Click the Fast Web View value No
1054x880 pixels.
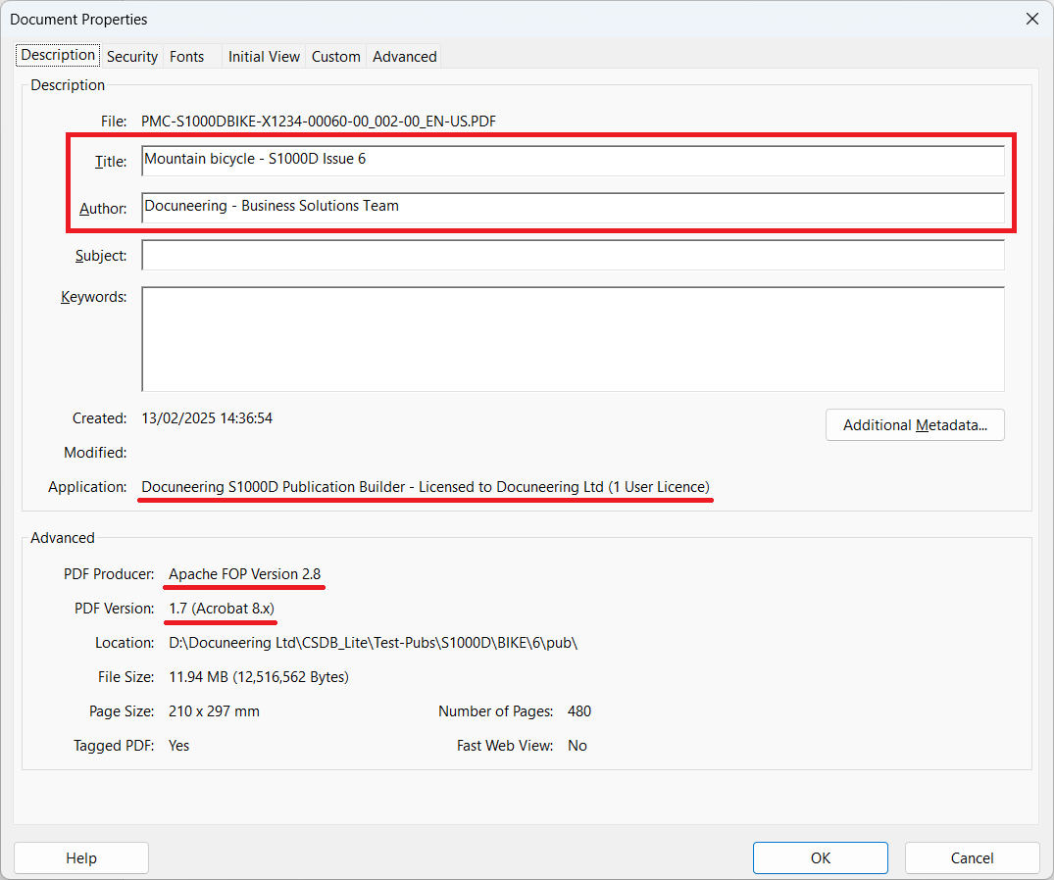coord(577,746)
